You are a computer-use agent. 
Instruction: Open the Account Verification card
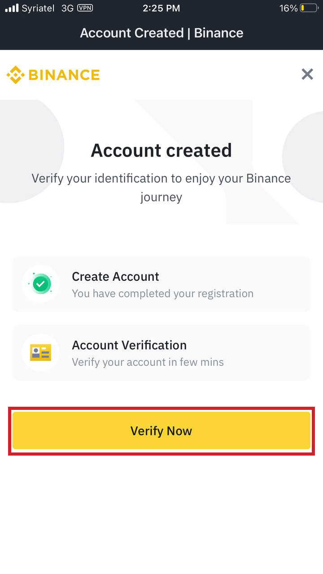161,353
